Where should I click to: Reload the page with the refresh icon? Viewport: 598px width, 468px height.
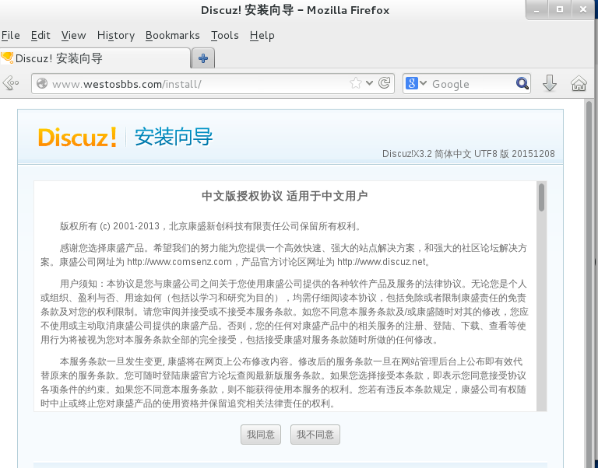coord(384,83)
